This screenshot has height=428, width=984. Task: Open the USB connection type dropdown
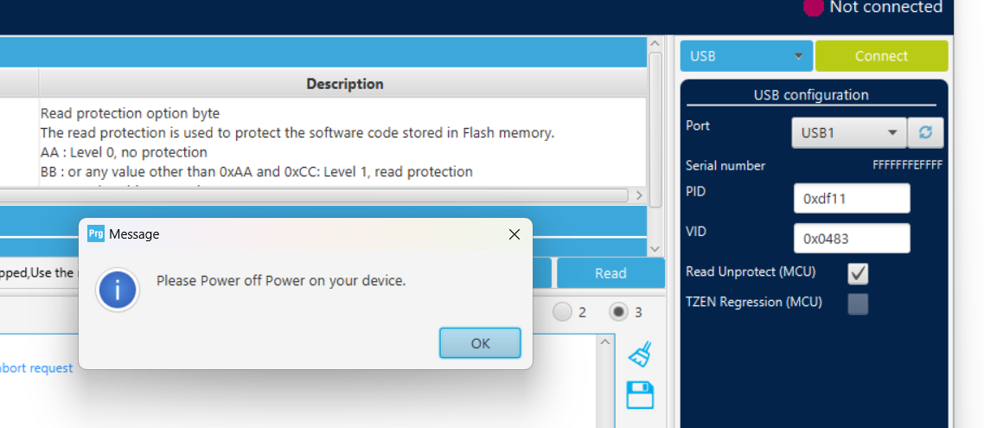(746, 56)
